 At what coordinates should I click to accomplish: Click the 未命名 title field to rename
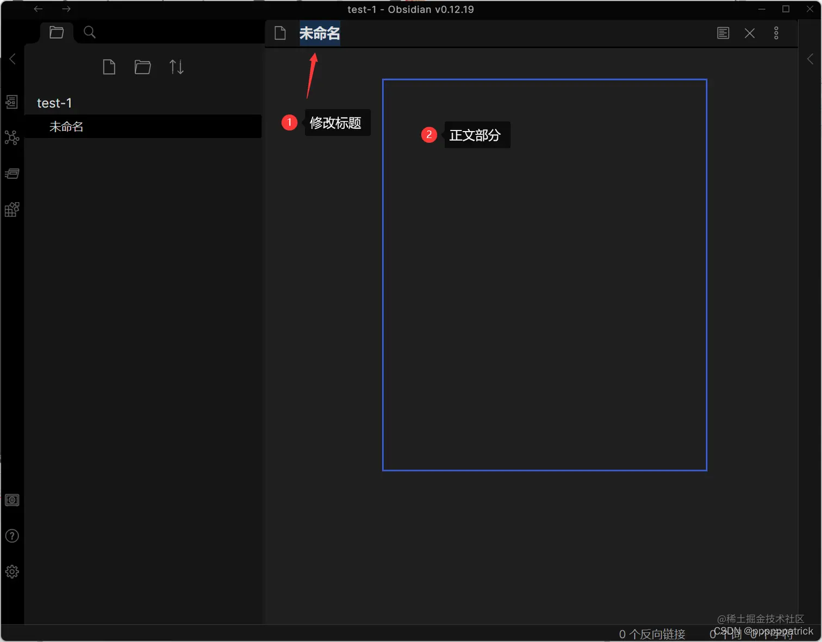click(320, 33)
